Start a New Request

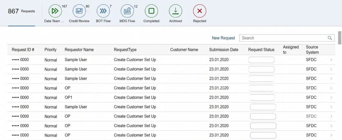click(x=223, y=38)
